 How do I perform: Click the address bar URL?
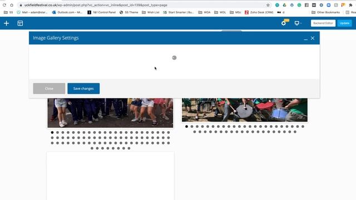[96, 5]
